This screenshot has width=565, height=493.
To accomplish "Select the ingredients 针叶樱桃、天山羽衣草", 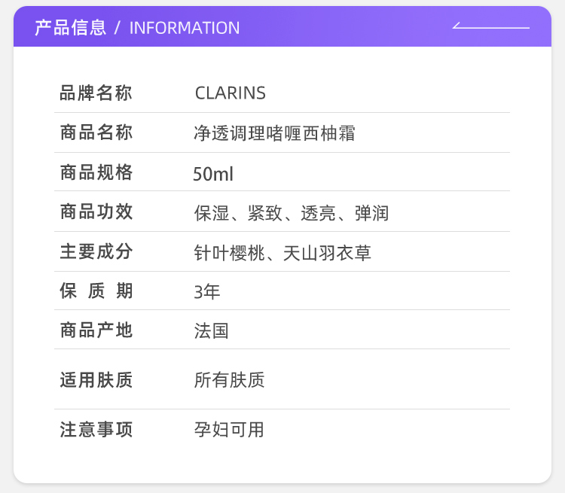I will click(282, 253).
